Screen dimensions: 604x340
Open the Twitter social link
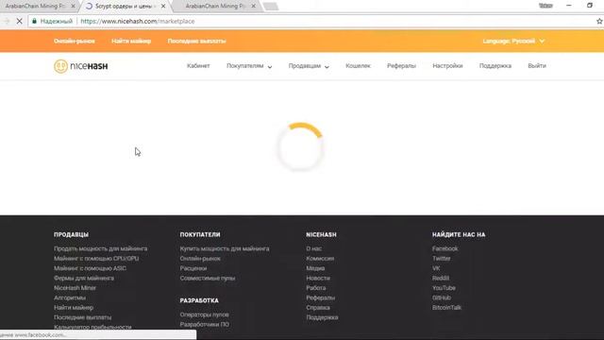coord(441,258)
